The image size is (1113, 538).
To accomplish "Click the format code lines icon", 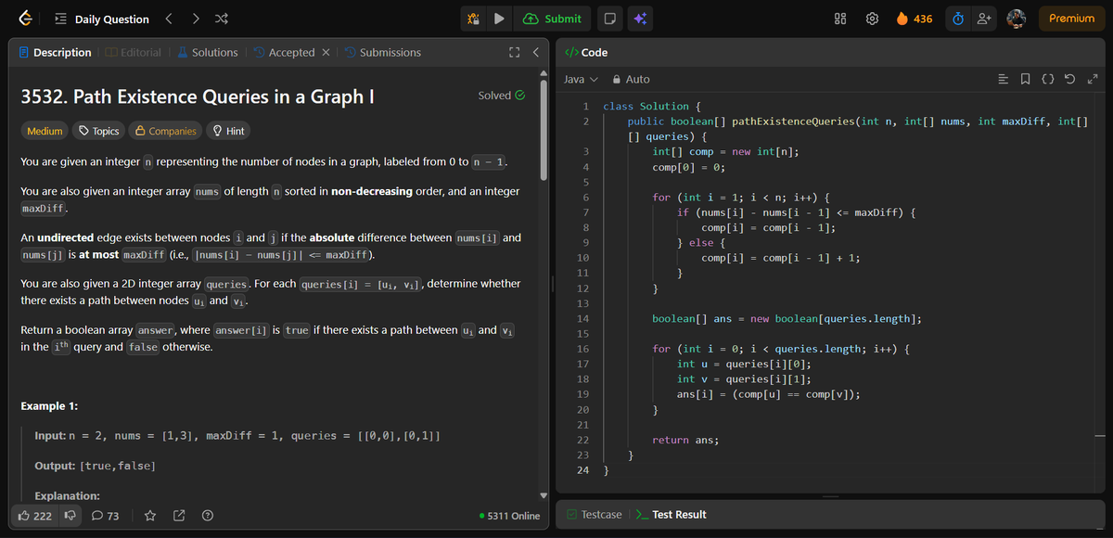I will click(1004, 80).
